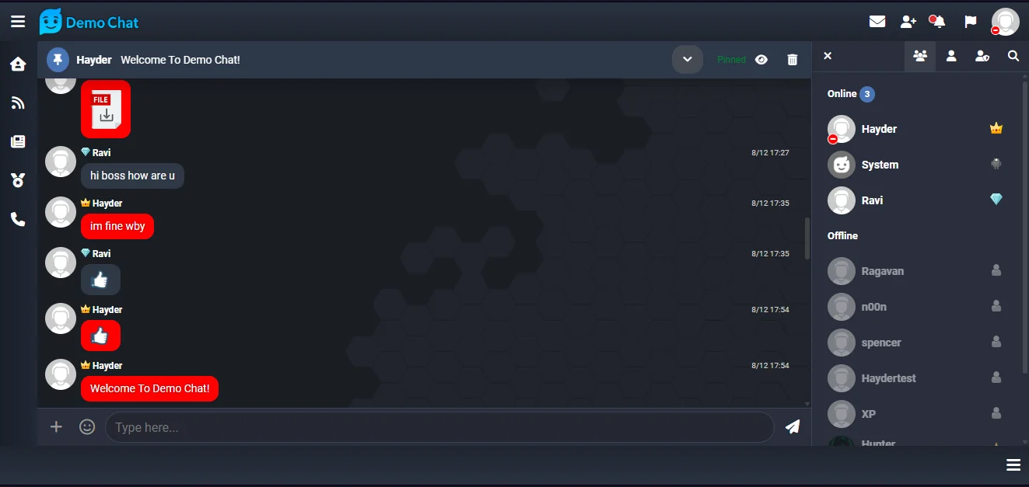
Task: Switch to the group users list tab
Action: click(x=920, y=56)
